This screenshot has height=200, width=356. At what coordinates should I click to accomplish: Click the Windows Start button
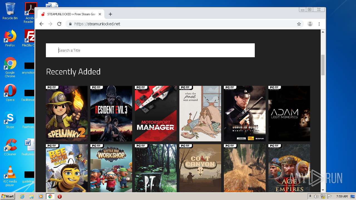(8, 196)
